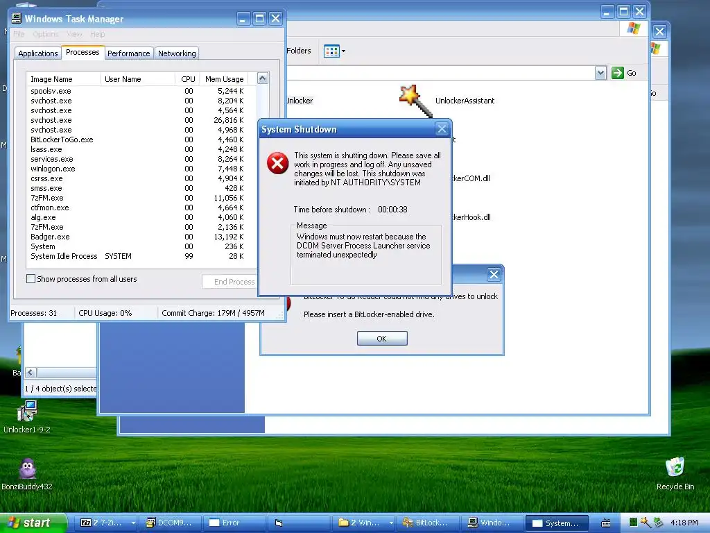Select the services.exe process row
The height and width of the screenshot is (533, 710).
tap(137, 159)
